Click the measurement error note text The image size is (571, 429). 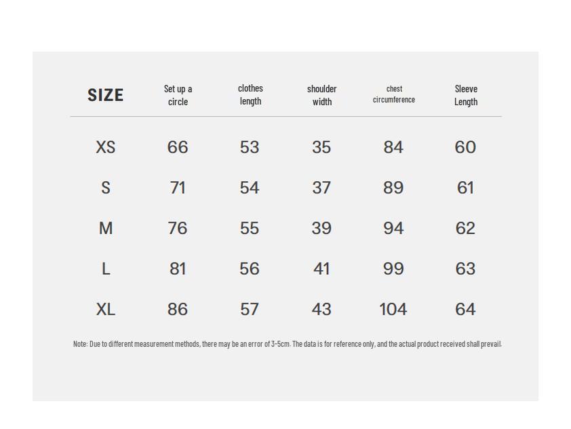pyautogui.click(x=287, y=344)
